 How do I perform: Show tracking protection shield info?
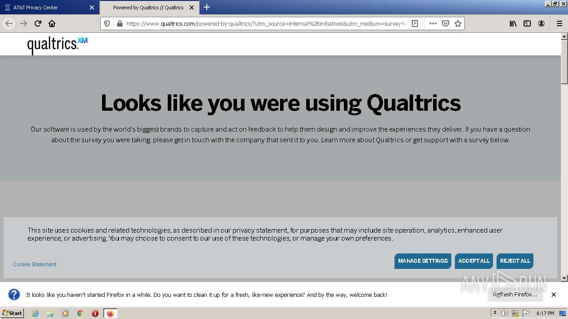tap(107, 23)
